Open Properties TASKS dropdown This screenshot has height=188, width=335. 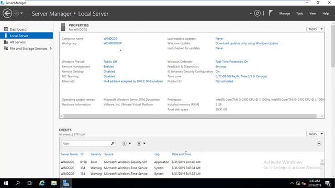coord(315,29)
